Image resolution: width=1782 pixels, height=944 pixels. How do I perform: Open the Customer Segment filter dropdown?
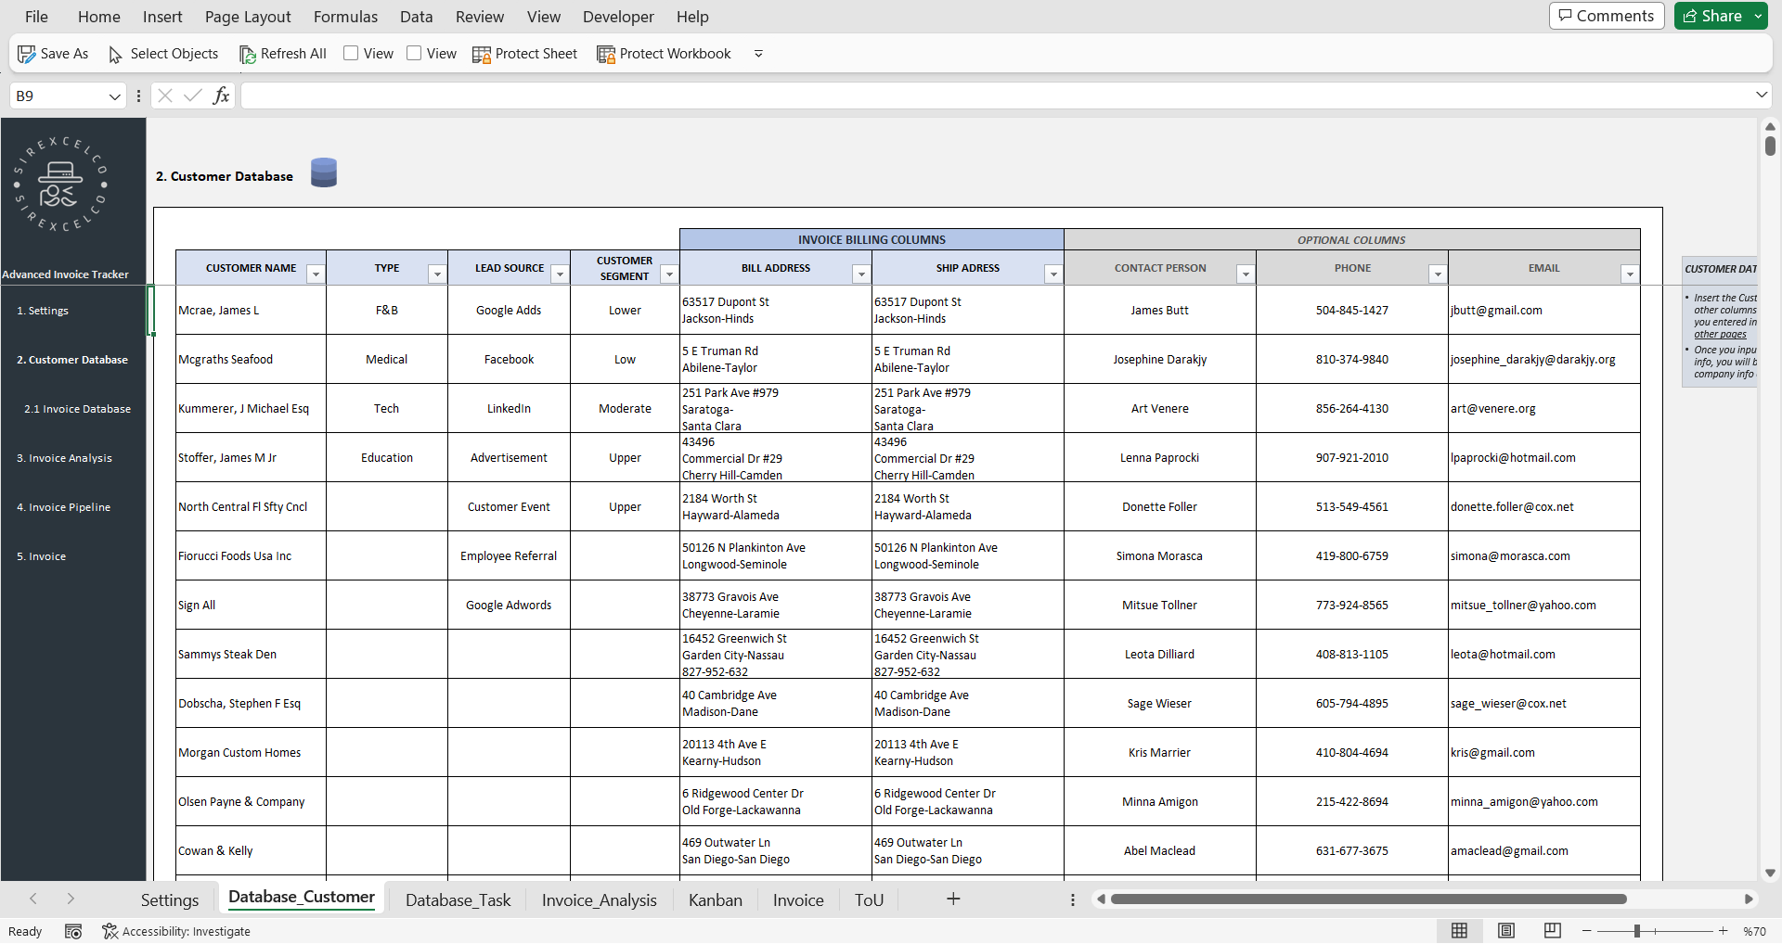point(669,274)
